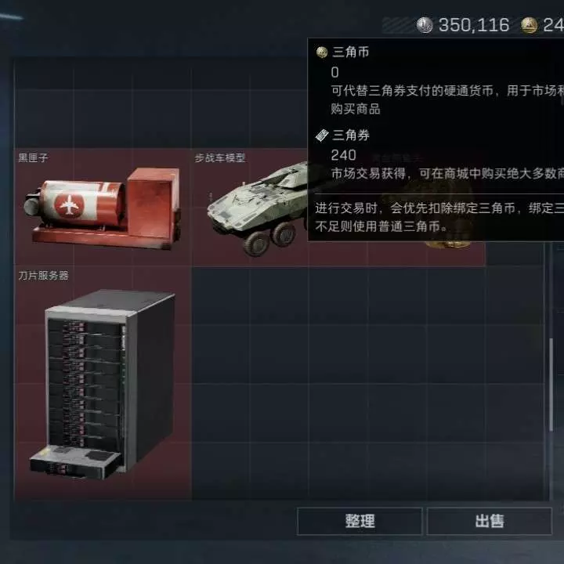
Task: Click the 三角券 heading in tooltip
Action: click(x=351, y=136)
